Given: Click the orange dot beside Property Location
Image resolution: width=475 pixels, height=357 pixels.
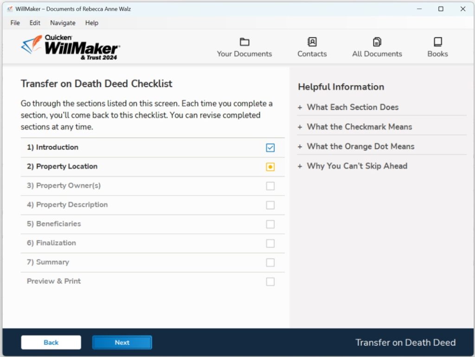Looking at the screenshot, I should point(270,167).
